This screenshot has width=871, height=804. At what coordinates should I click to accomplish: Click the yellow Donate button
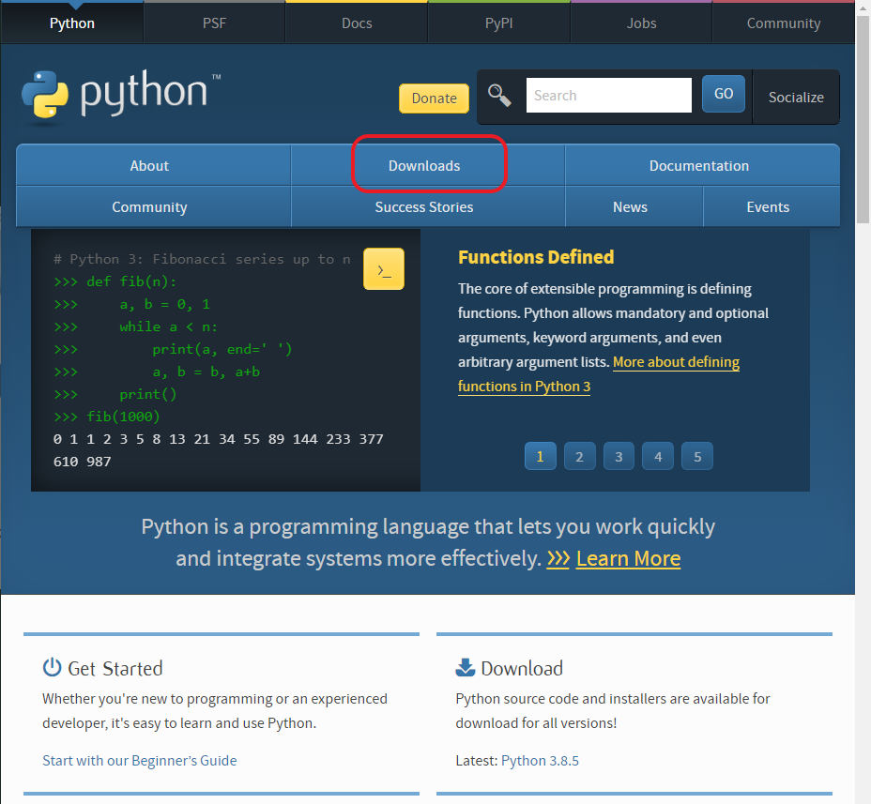coord(434,99)
